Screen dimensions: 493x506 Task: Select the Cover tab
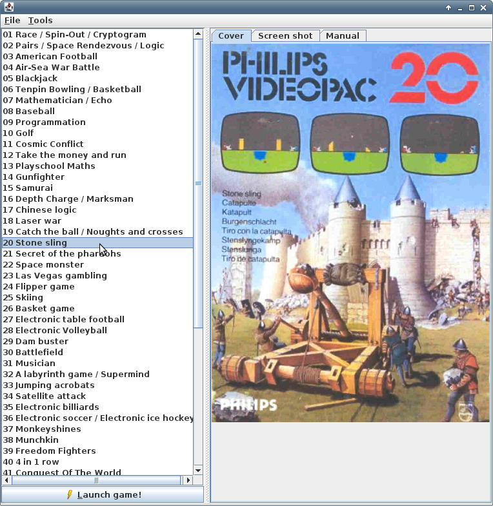coord(231,36)
